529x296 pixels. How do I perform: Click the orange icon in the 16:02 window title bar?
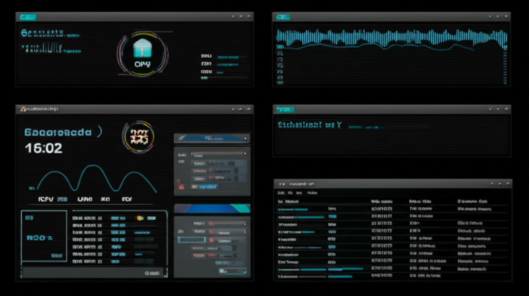23,109
